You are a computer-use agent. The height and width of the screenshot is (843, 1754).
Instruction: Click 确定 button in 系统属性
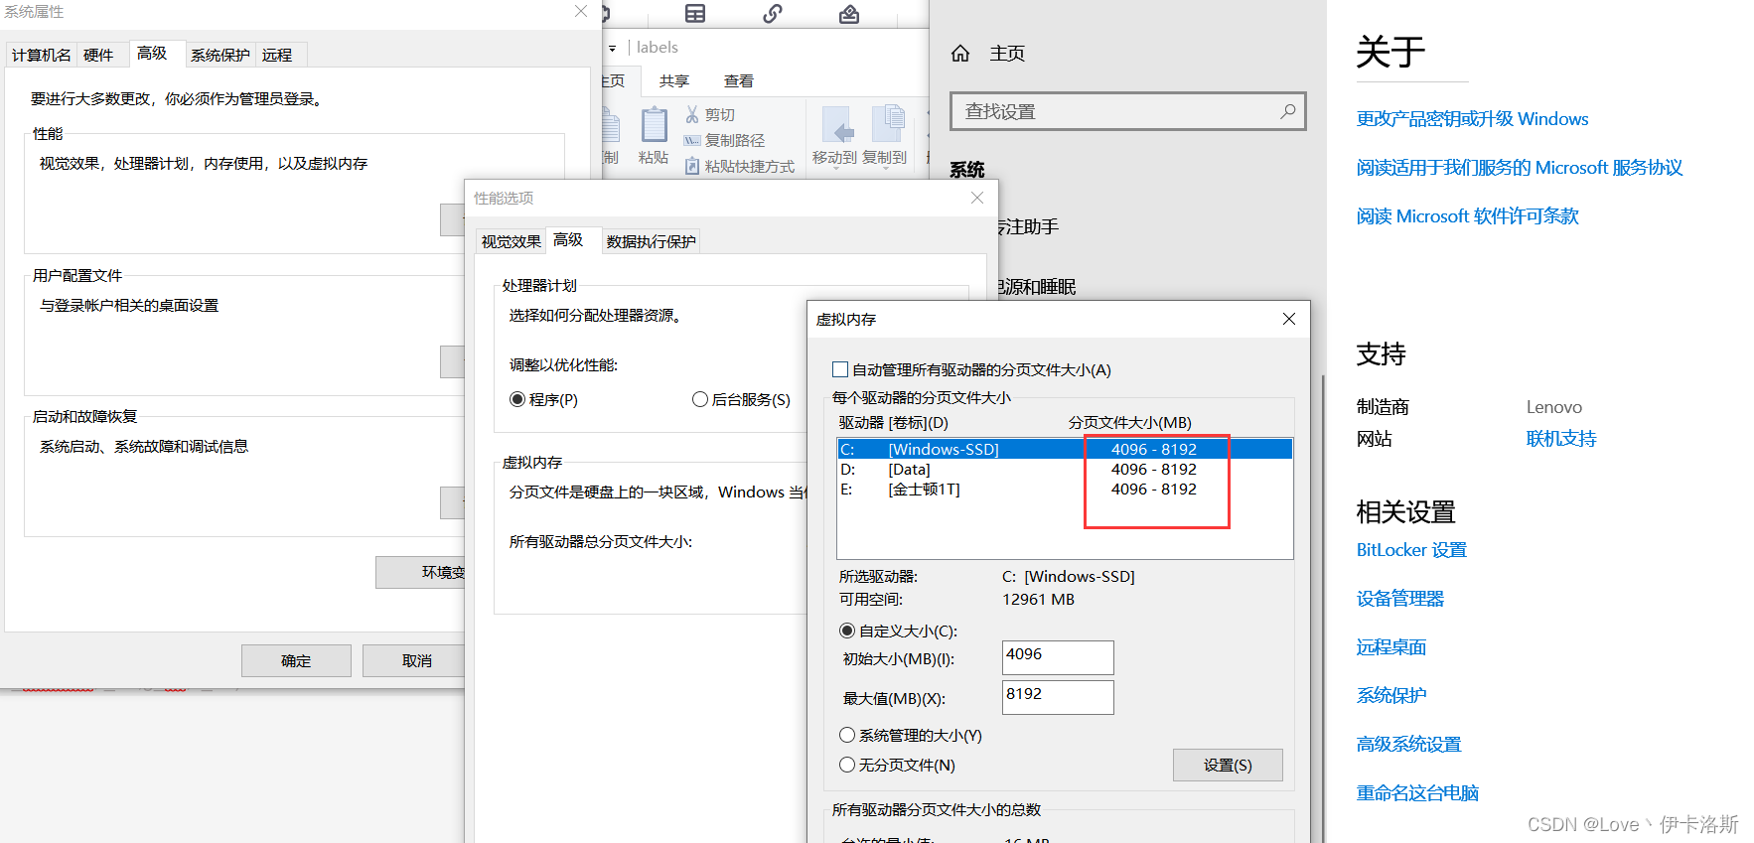[296, 660]
